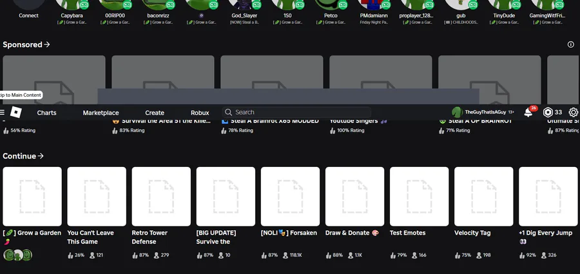Click Skip to Main Content link
The width and height of the screenshot is (580, 274).
pyautogui.click(x=21, y=95)
